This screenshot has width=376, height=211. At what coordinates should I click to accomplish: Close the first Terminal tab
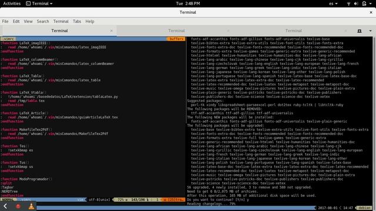point(112,31)
